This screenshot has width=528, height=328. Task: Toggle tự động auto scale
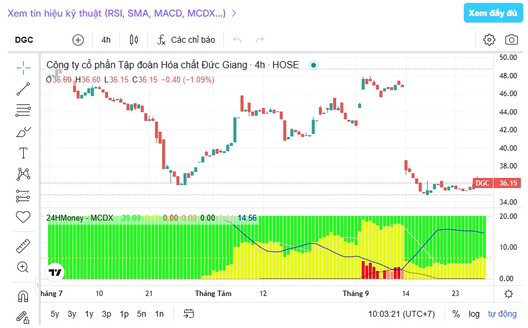coord(502,314)
